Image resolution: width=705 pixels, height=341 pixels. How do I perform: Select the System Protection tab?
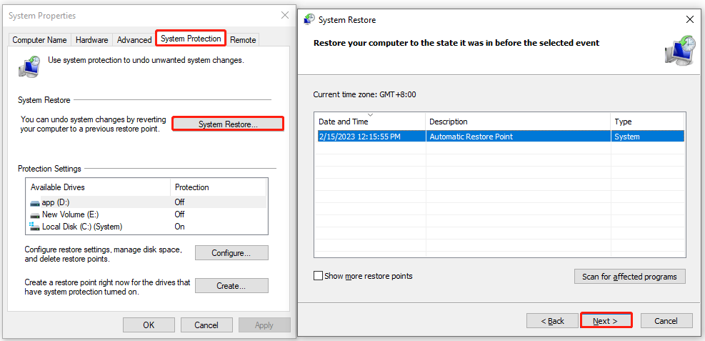click(191, 38)
